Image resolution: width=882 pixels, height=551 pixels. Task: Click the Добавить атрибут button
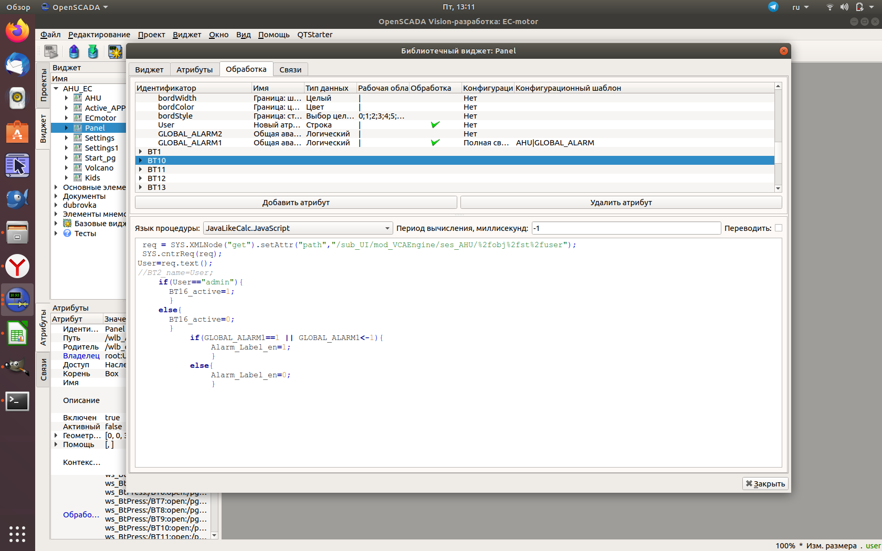(x=296, y=203)
